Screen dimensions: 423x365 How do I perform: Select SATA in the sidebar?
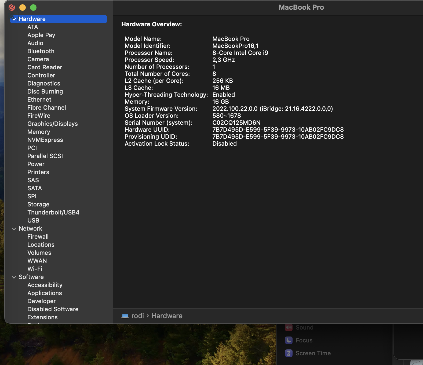pyautogui.click(x=35, y=188)
